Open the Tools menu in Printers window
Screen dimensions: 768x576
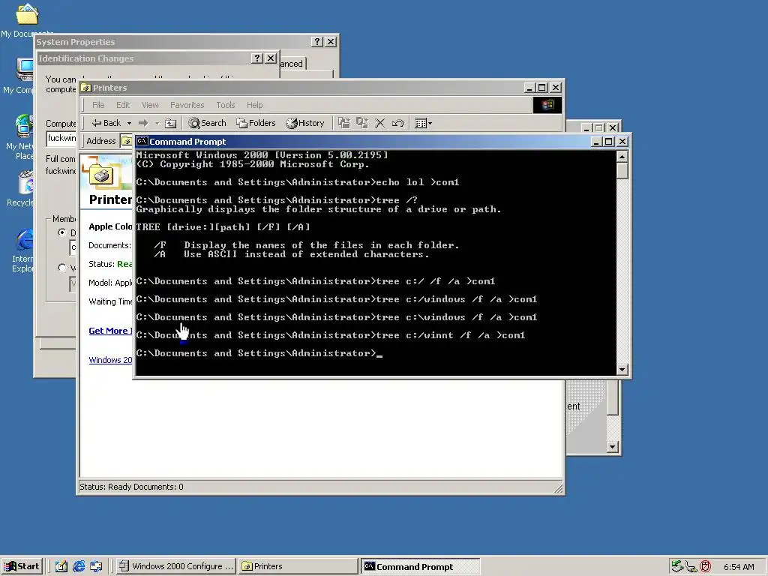[226, 105]
